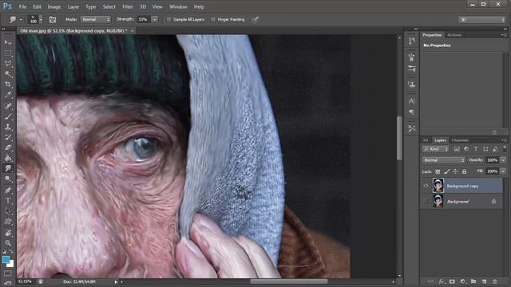The width and height of the screenshot is (511, 287).
Task: Click the background color swatch
Action: (x=11, y=264)
